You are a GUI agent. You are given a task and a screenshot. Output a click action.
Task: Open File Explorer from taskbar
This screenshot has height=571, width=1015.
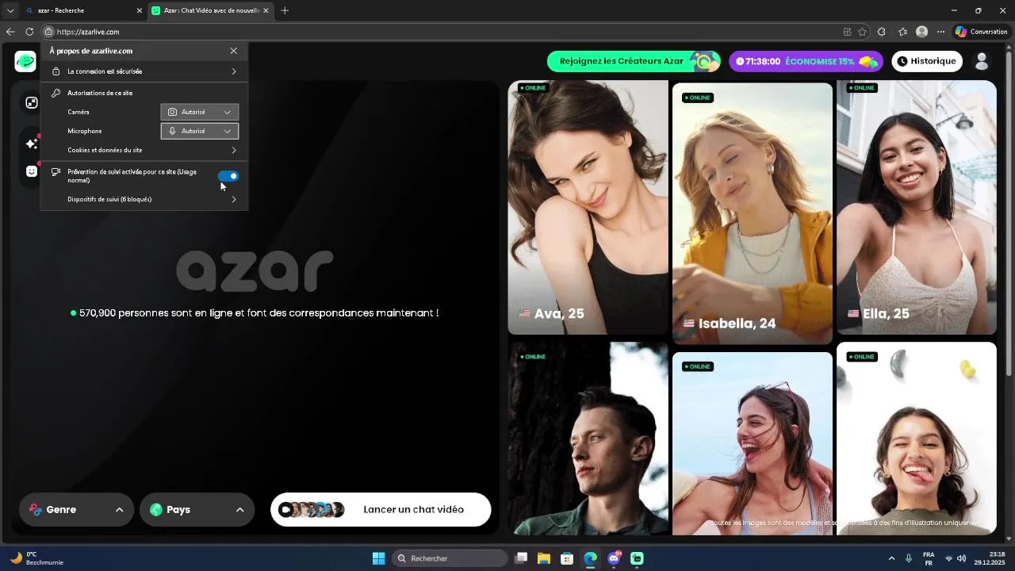[544, 558]
